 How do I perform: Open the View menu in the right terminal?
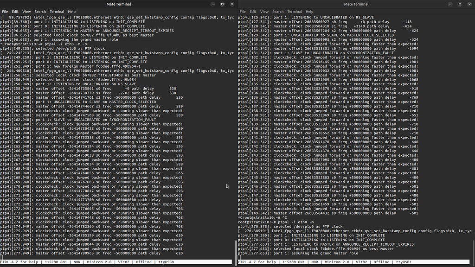264,12
